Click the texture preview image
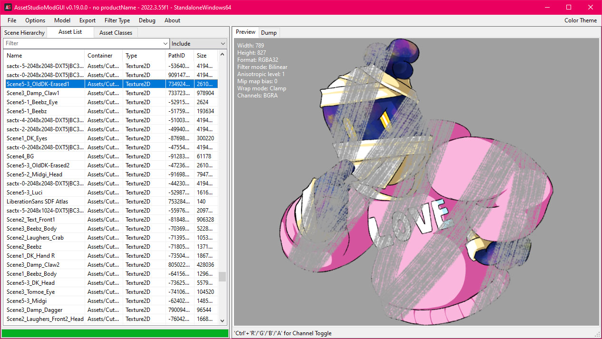 click(417, 182)
